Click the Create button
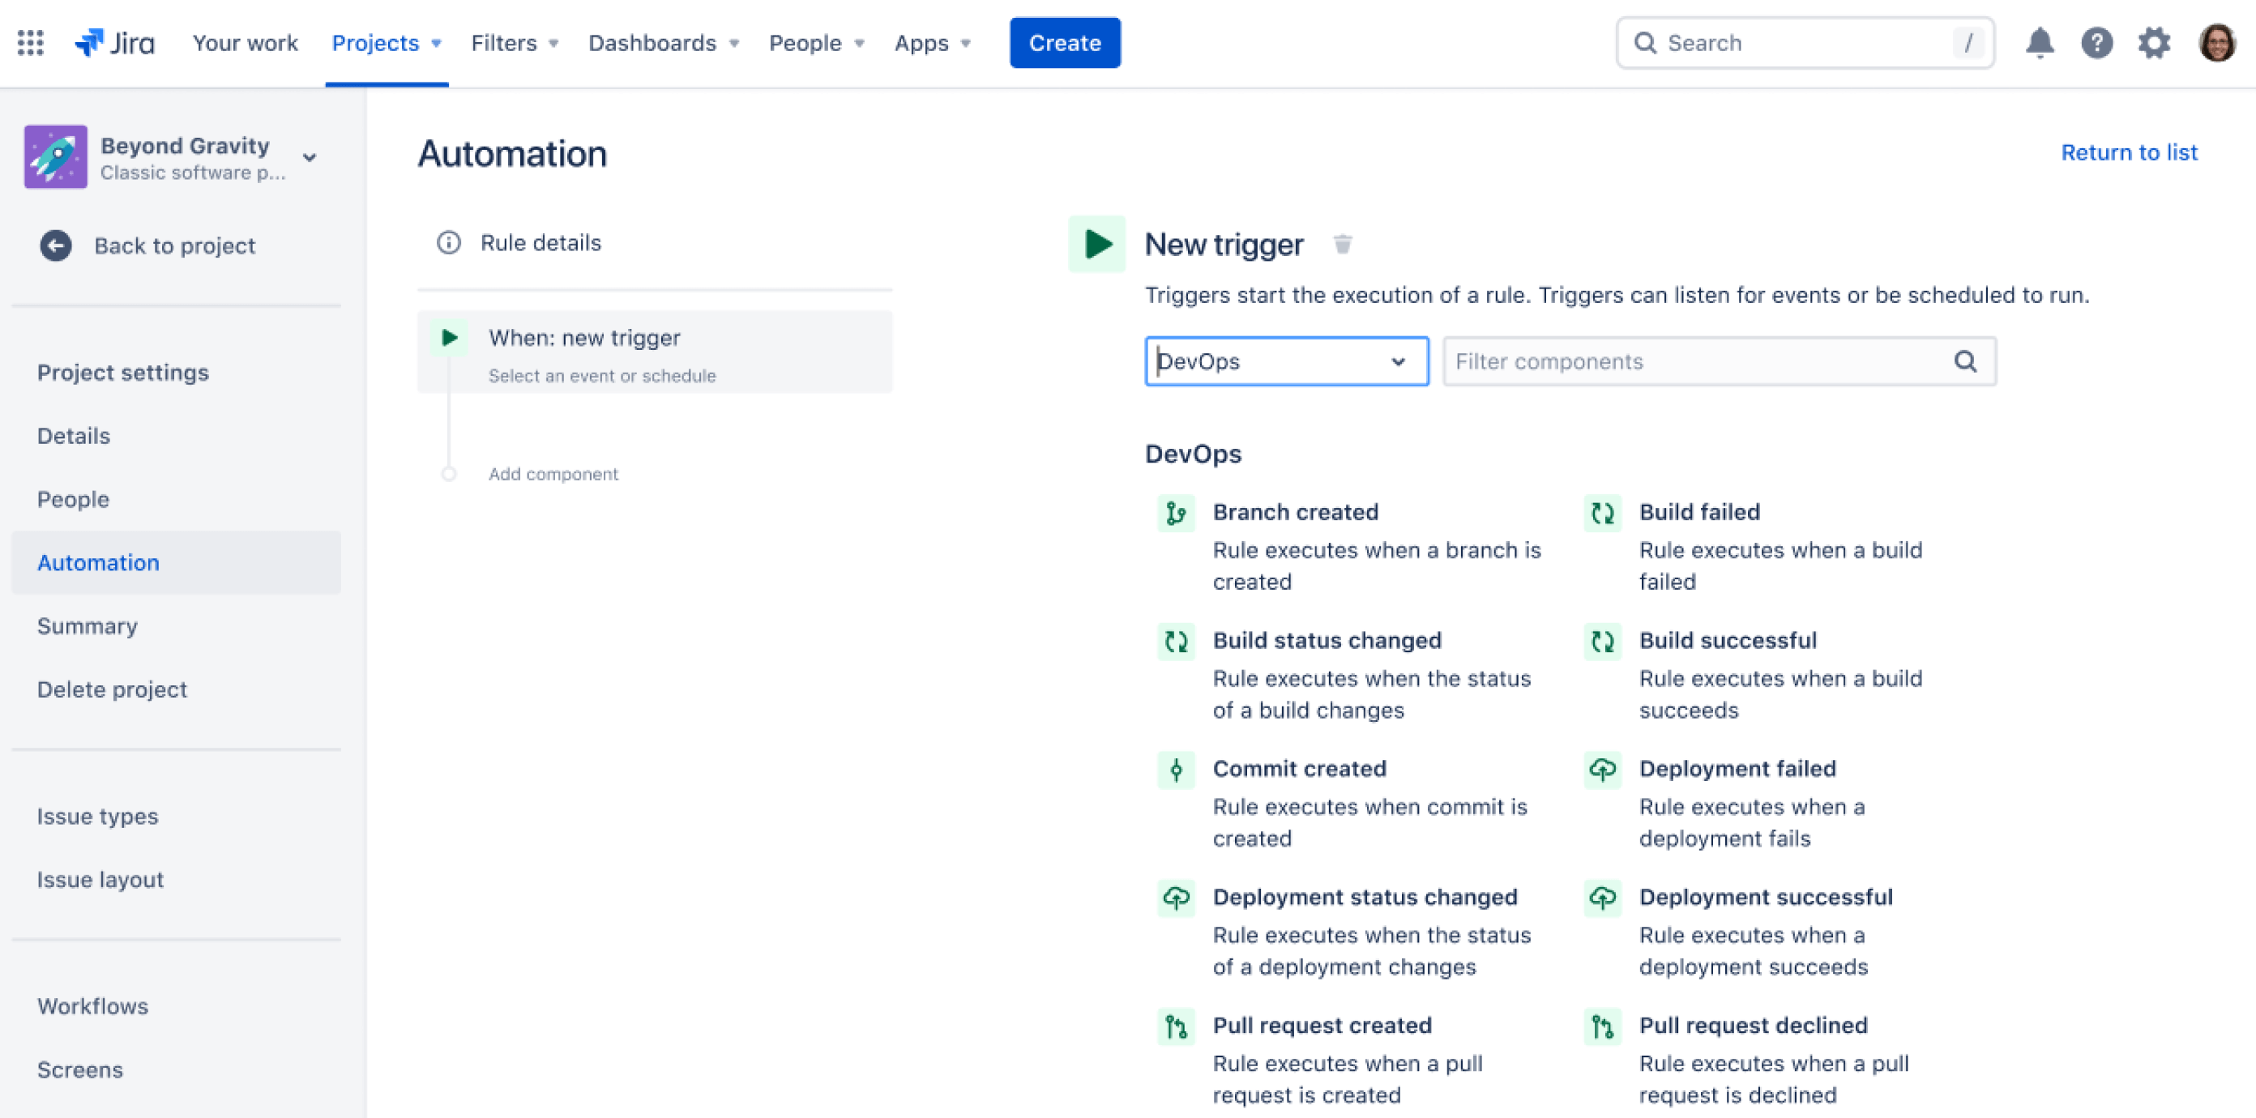The image size is (2256, 1118). tap(1065, 42)
